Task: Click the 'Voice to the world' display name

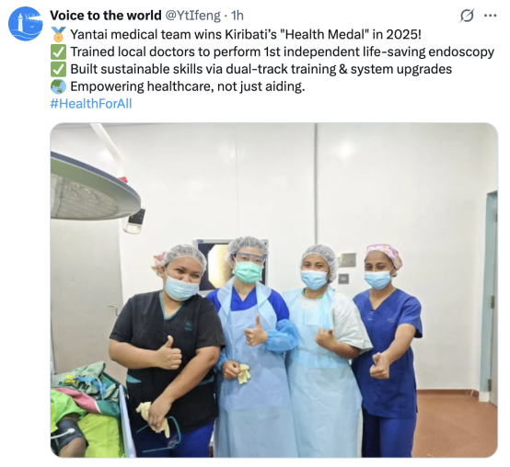Action: [106, 16]
